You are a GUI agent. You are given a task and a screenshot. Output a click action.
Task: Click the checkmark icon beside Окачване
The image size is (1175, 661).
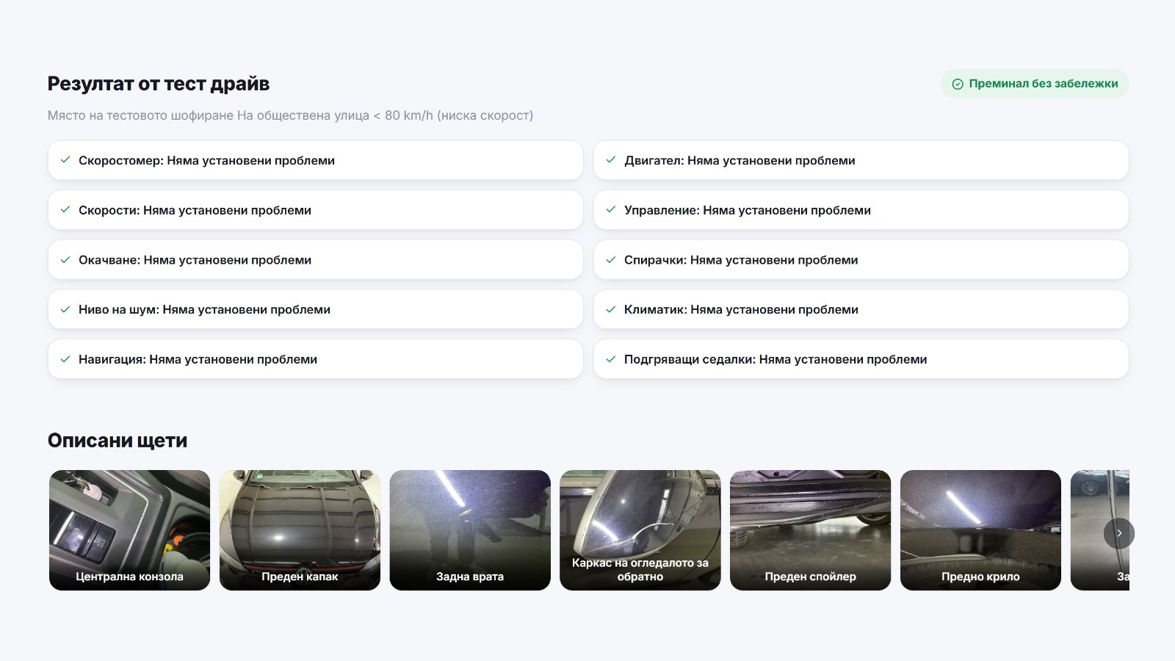tap(65, 260)
